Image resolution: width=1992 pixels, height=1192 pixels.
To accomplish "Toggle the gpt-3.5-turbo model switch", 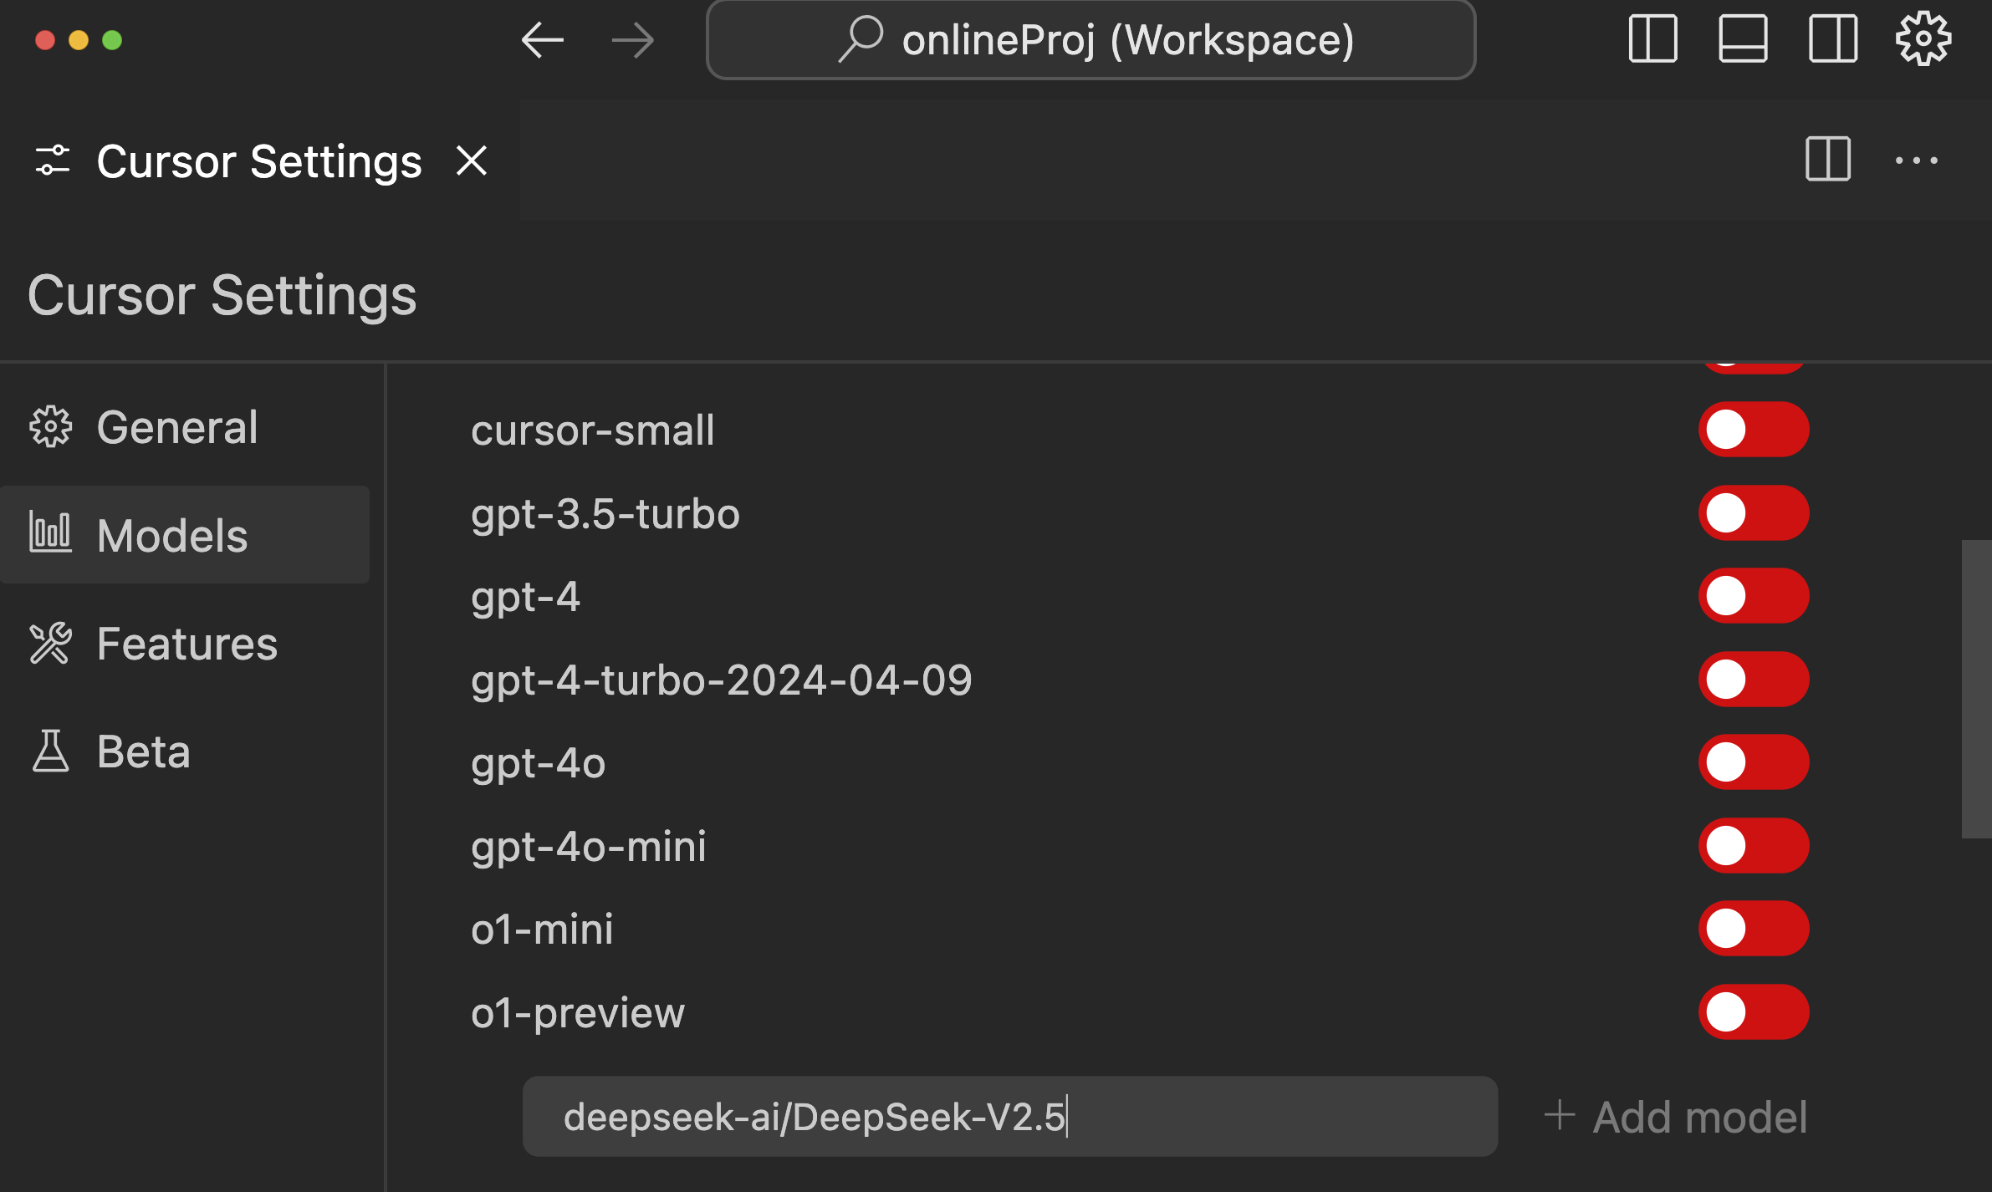I will coord(1753,513).
